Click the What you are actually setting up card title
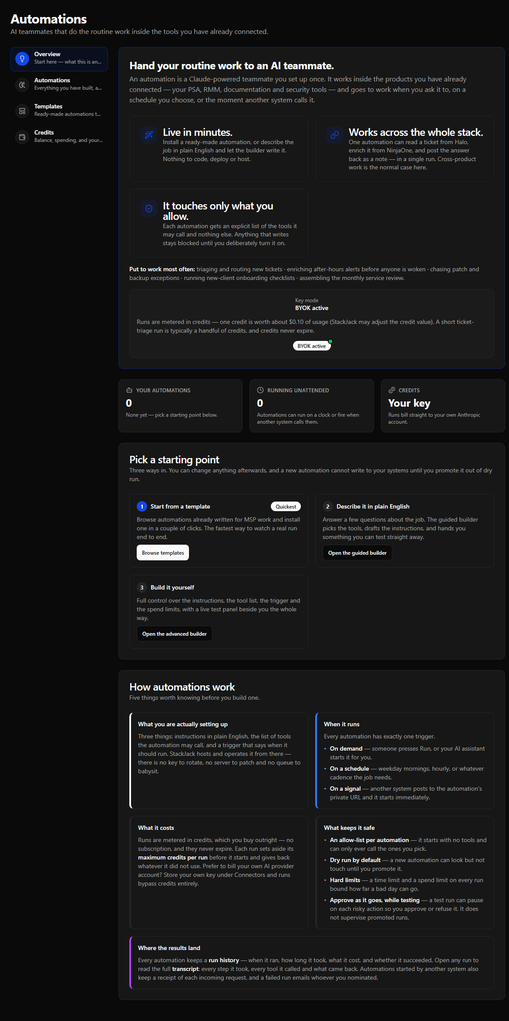The height and width of the screenshot is (1021, 509). click(x=183, y=724)
